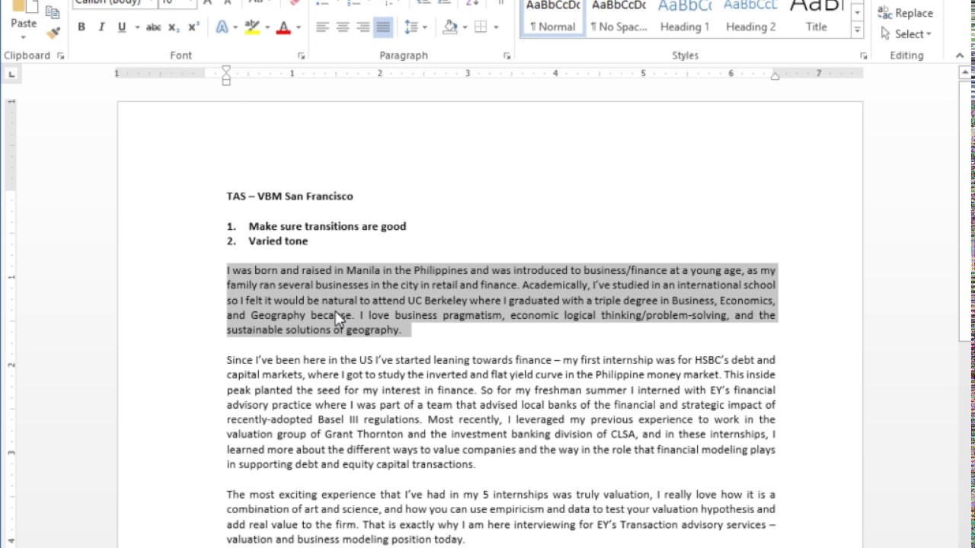The width and height of the screenshot is (975, 548).
Task: Apply red font color
Action: [283, 27]
